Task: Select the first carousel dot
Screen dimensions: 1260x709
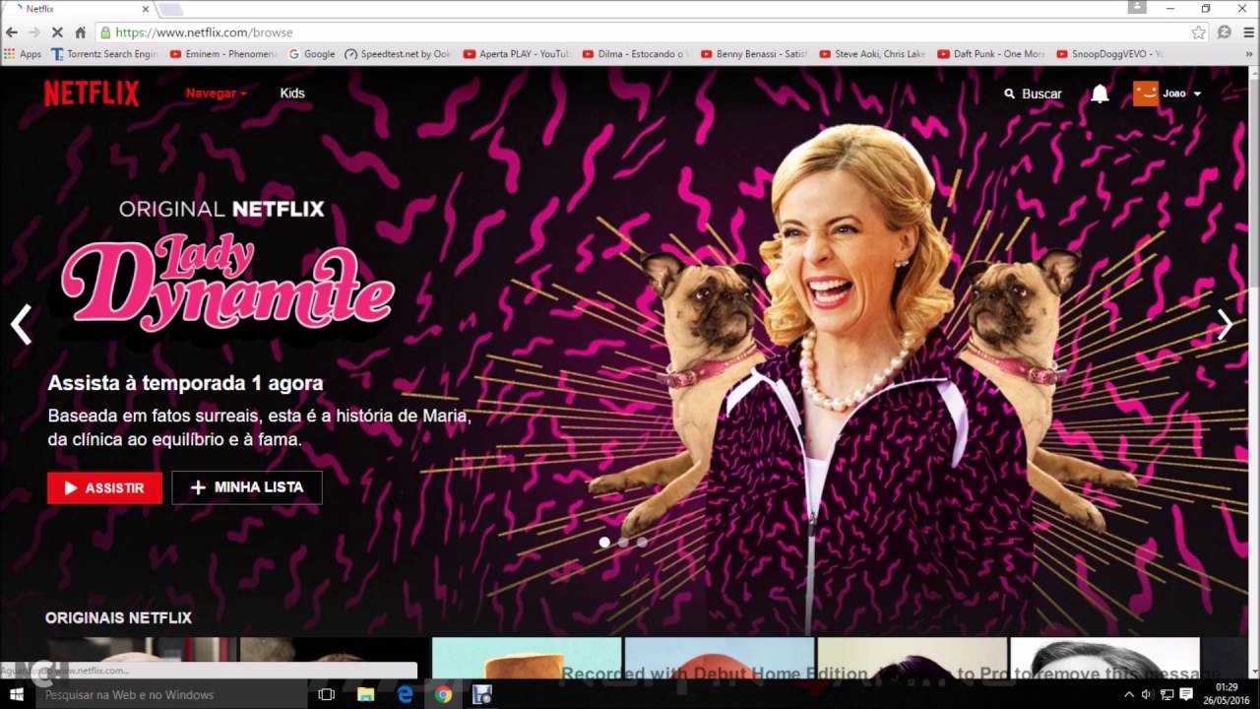Action: [x=604, y=542]
